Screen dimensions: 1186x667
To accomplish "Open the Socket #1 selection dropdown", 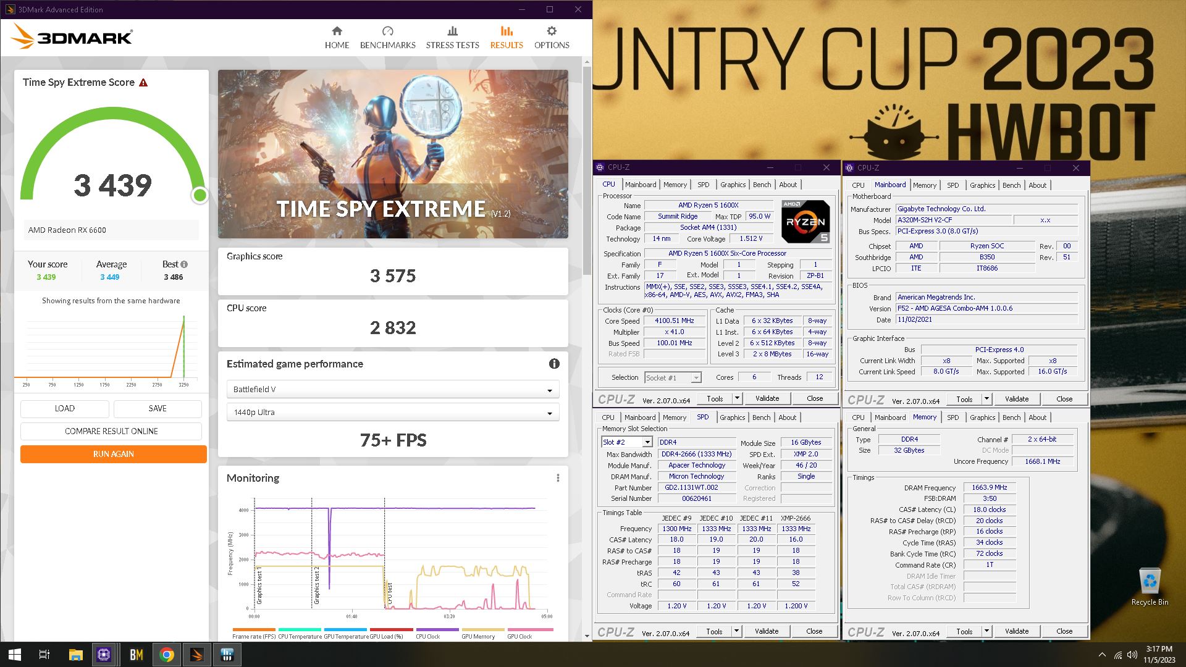I will [x=673, y=377].
